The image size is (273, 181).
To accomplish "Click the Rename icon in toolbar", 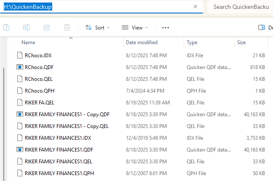I will coord(27,27).
